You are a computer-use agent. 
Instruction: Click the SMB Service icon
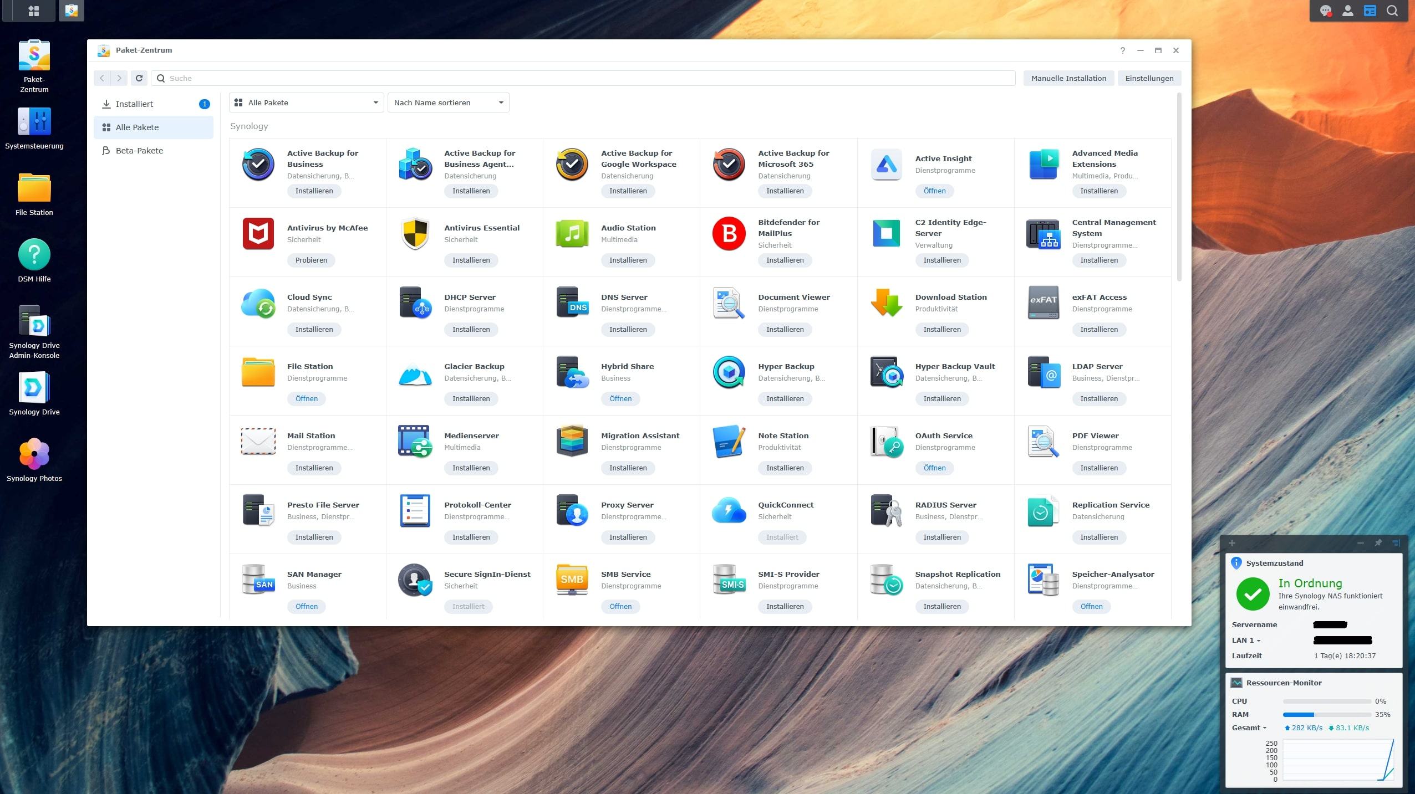point(572,580)
